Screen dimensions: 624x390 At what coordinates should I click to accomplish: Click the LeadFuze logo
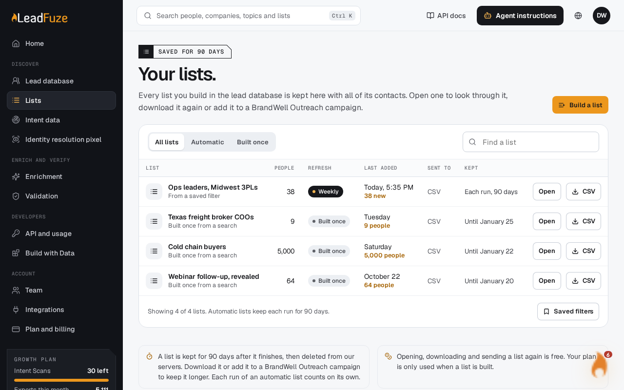(39, 18)
